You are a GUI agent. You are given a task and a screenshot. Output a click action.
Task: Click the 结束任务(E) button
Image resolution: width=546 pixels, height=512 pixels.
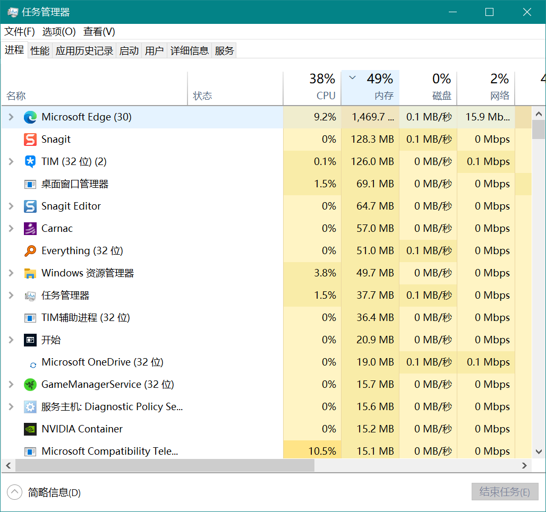(x=505, y=492)
